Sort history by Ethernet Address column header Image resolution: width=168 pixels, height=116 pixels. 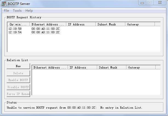pyautogui.click(x=48, y=24)
